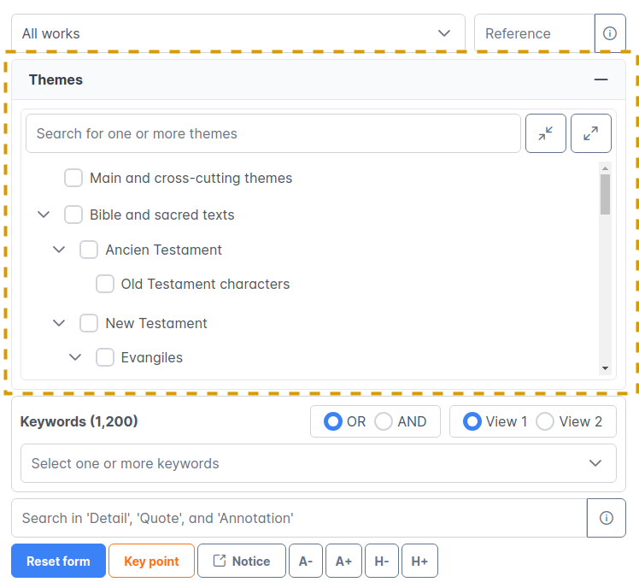Expand all theme tree nodes
Screen dimensions: 639x588
point(590,133)
